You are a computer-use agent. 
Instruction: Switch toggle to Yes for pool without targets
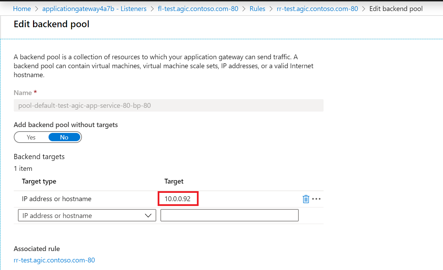[31, 137]
